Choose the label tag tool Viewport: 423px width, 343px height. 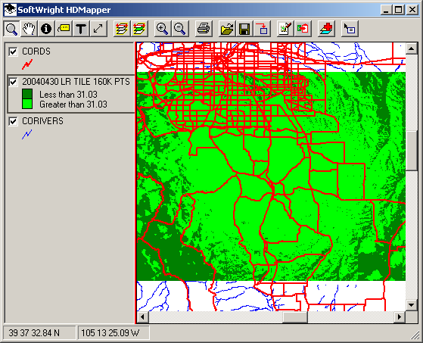pyautogui.click(x=64, y=29)
